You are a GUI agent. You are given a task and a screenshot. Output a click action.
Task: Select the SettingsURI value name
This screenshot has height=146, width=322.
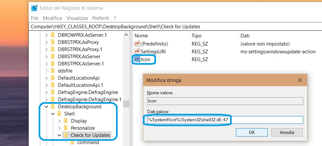click(153, 52)
